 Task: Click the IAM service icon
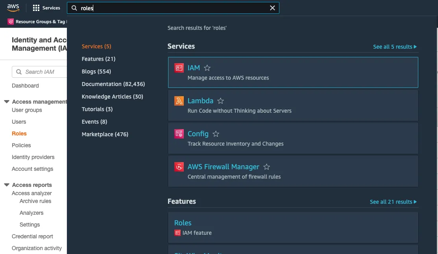[x=179, y=68]
